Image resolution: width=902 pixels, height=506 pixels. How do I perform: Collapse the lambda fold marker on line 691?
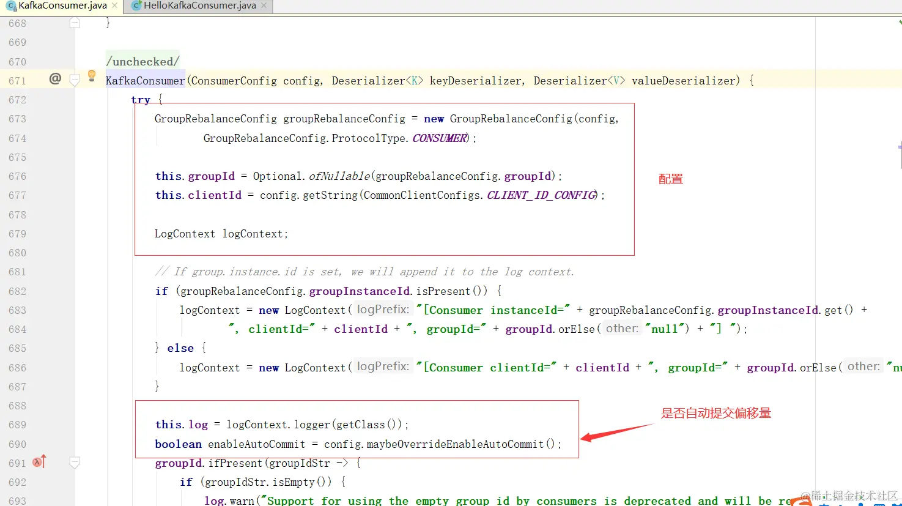pos(75,463)
